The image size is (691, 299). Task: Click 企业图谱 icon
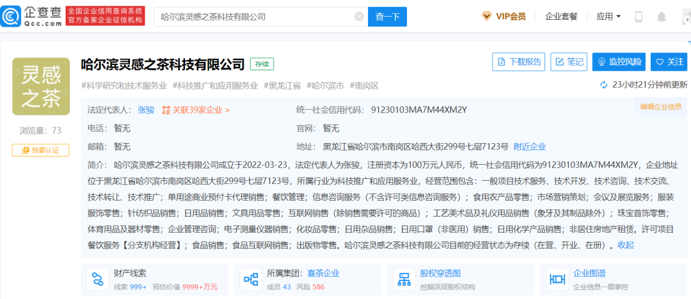coord(557,279)
